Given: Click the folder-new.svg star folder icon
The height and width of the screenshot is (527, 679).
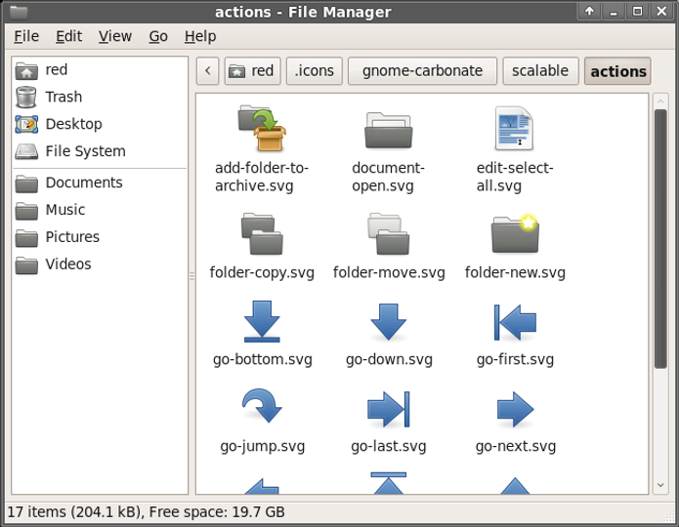Looking at the screenshot, I should pos(515,233).
